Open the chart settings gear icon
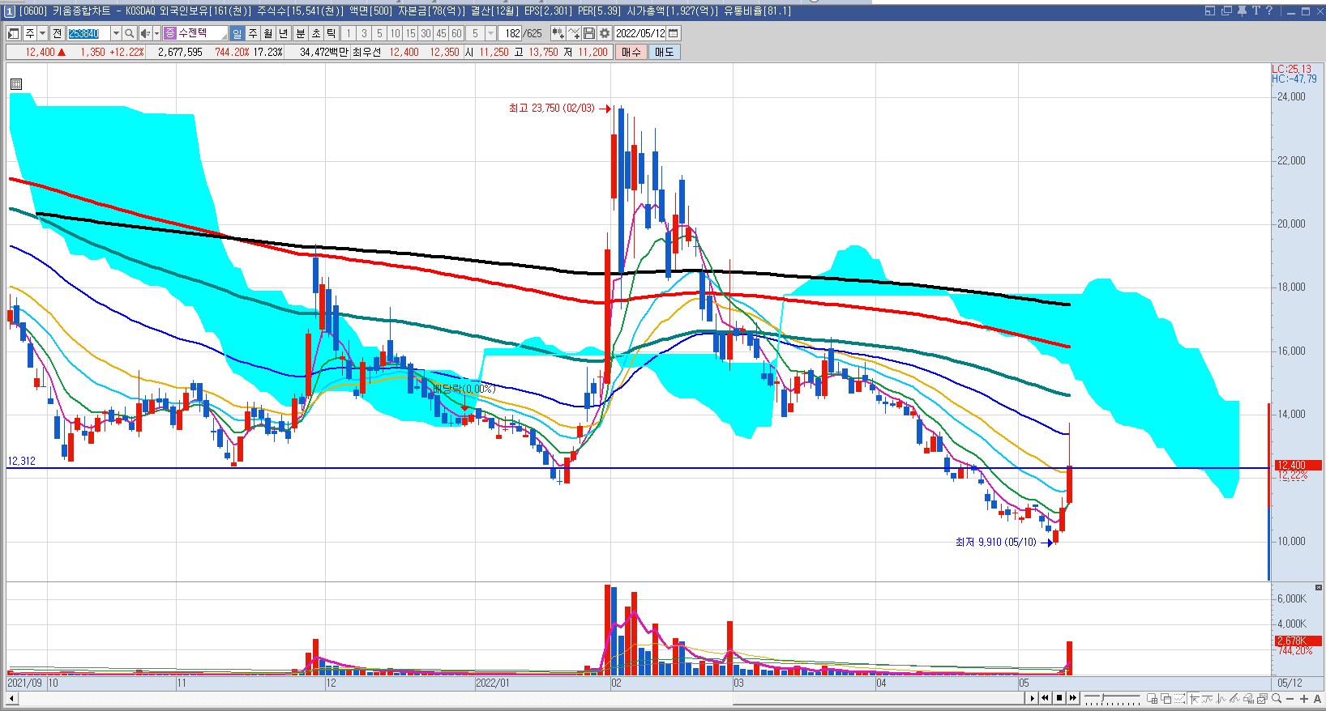 (605, 33)
